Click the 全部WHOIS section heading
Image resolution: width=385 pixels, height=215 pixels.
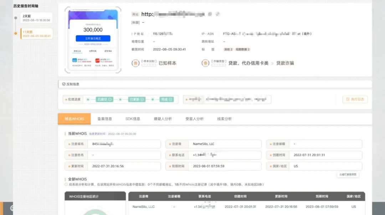(77, 179)
